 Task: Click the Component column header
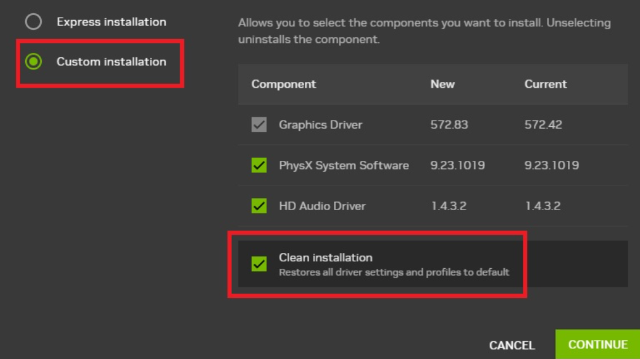283,84
